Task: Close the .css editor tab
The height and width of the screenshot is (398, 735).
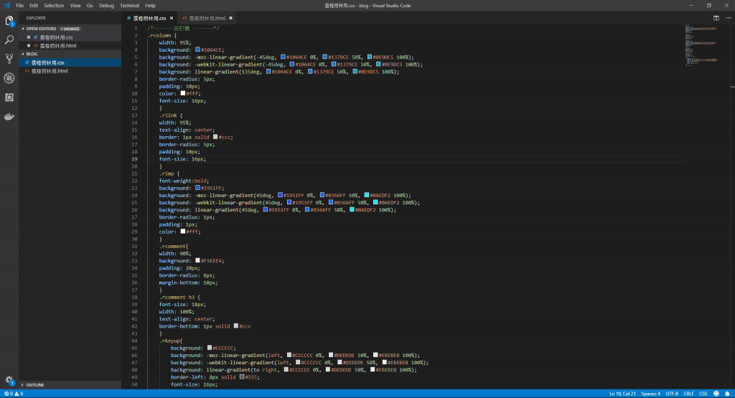Action: pyautogui.click(x=172, y=18)
